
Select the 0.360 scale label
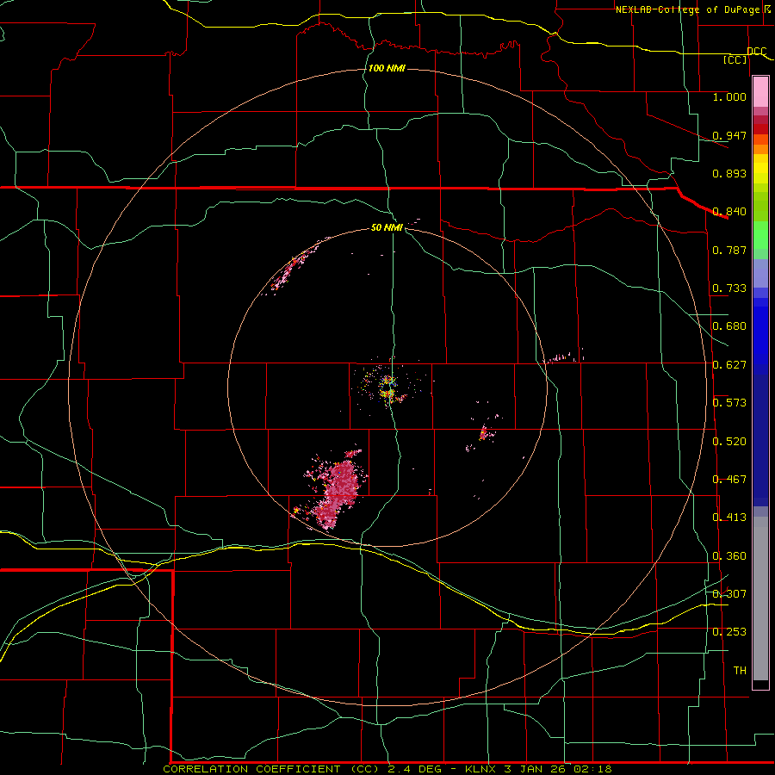coord(729,556)
